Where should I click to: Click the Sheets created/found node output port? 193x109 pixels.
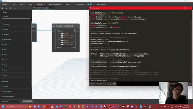[78, 30]
